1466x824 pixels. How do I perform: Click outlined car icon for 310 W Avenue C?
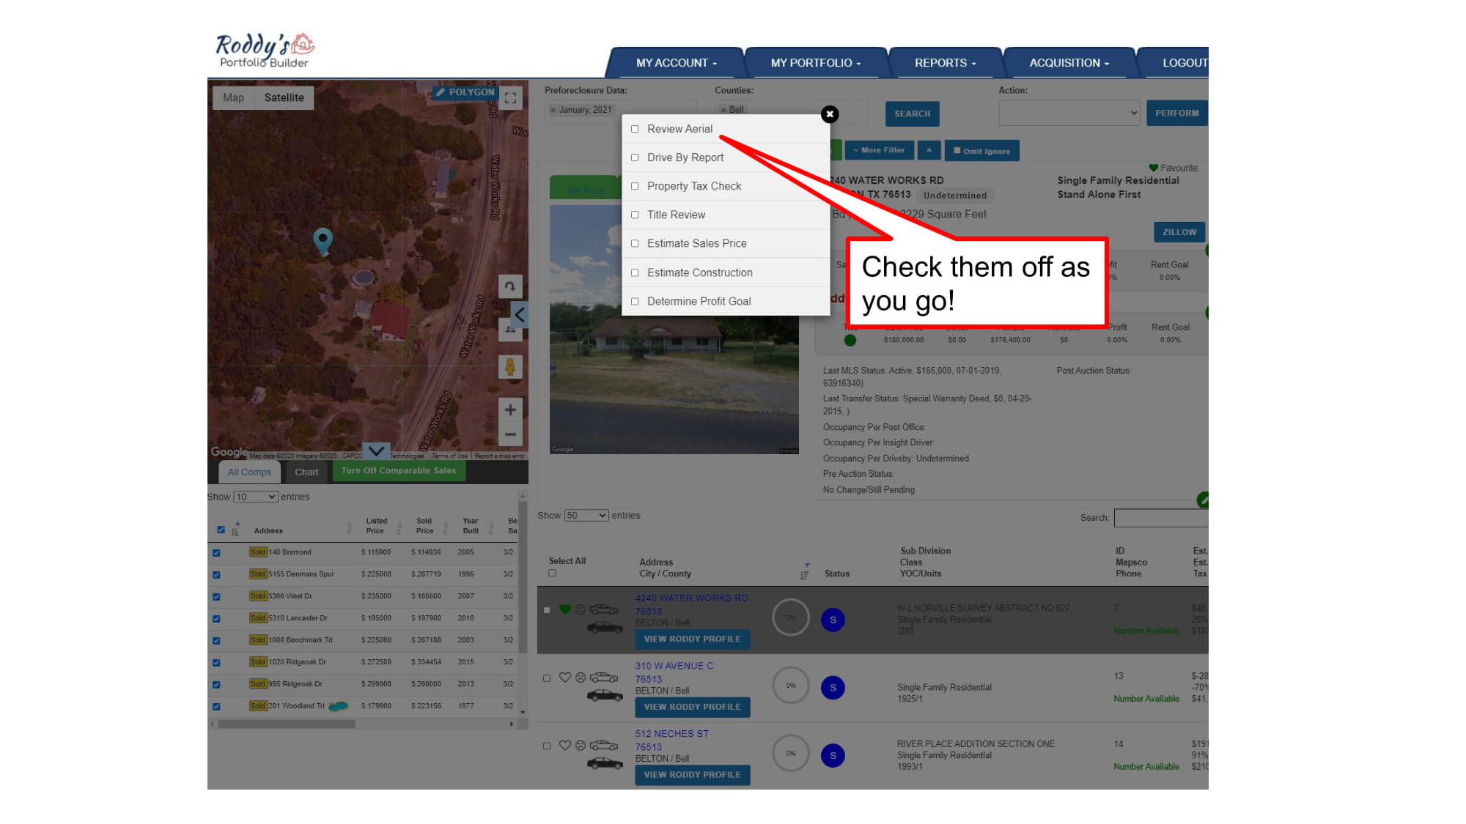point(604,678)
